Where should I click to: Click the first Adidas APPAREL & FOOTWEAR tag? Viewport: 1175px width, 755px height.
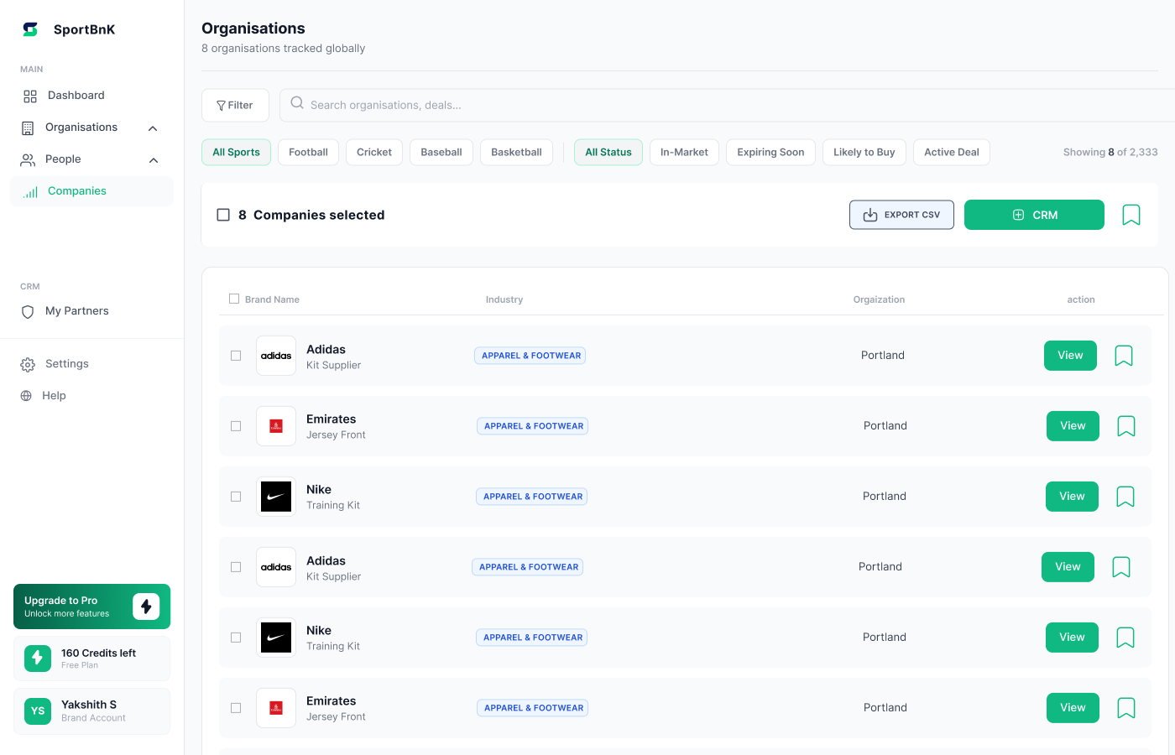click(530, 356)
